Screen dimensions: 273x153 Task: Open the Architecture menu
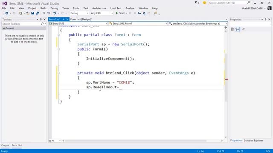tap(99, 8)
